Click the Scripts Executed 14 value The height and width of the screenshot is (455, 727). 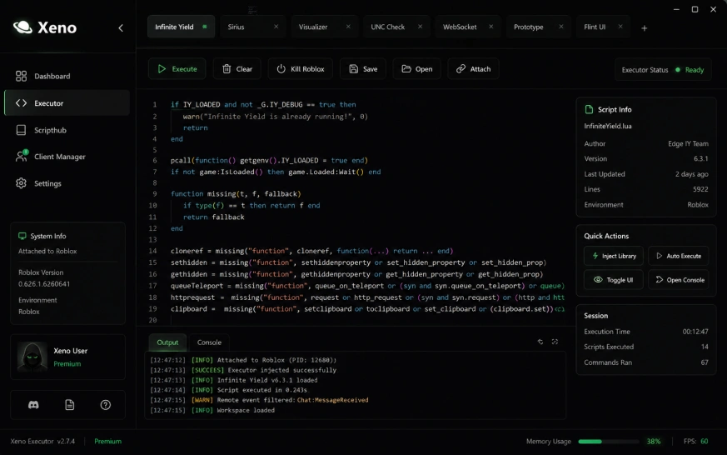point(705,347)
